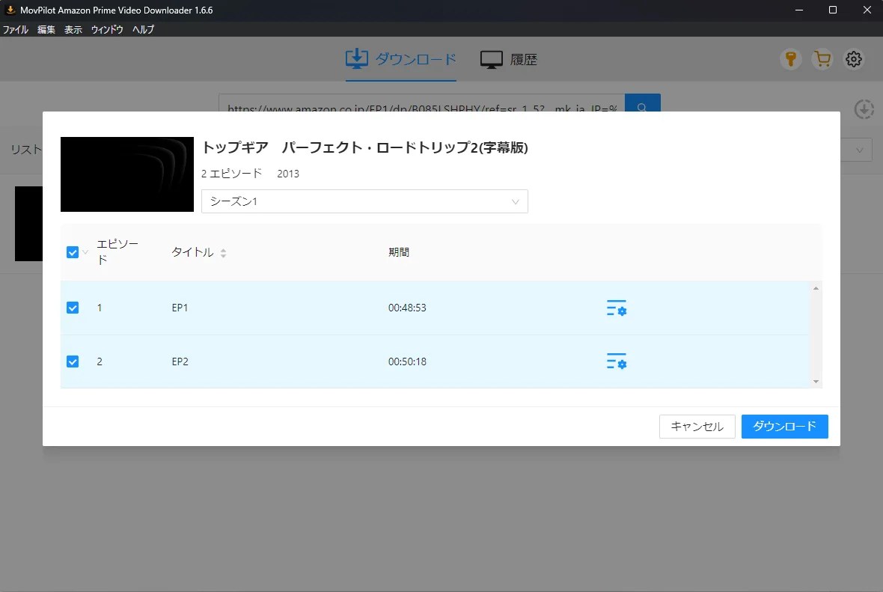Switch to the 履歴 tab
Viewport: 883px width, 592px height.
[509, 60]
